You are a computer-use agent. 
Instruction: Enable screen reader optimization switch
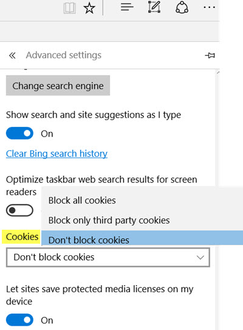(x=19, y=210)
